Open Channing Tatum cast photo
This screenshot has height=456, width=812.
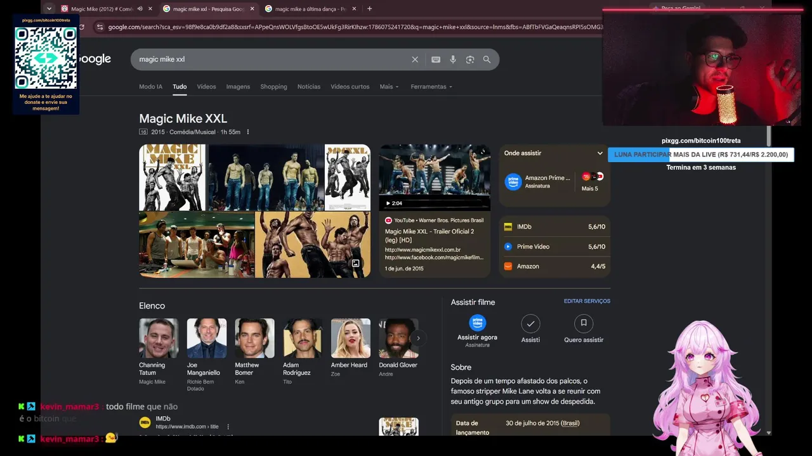pos(159,338)
